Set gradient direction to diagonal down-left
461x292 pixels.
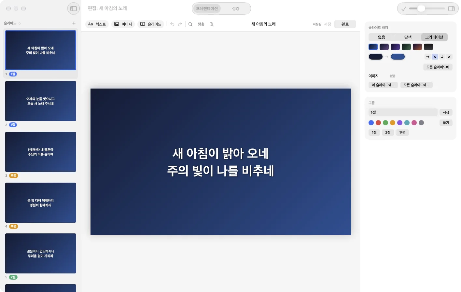click(x=449, y=57)
